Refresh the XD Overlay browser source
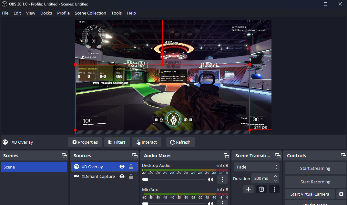This screenshot has width=347, height=205. (x=180, y=142)
